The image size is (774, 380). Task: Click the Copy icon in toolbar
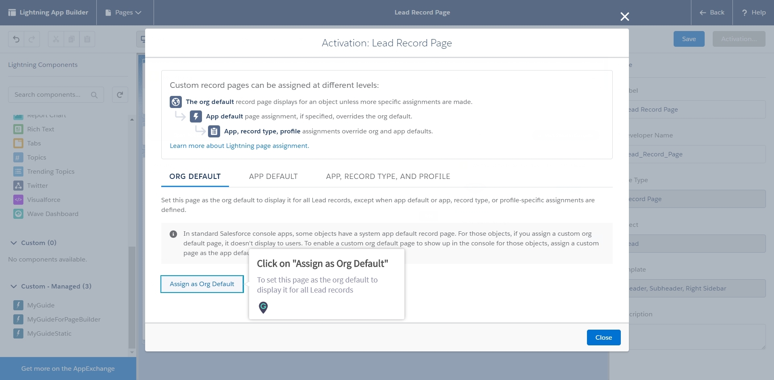pyautogui.click(x=71, y=39)
